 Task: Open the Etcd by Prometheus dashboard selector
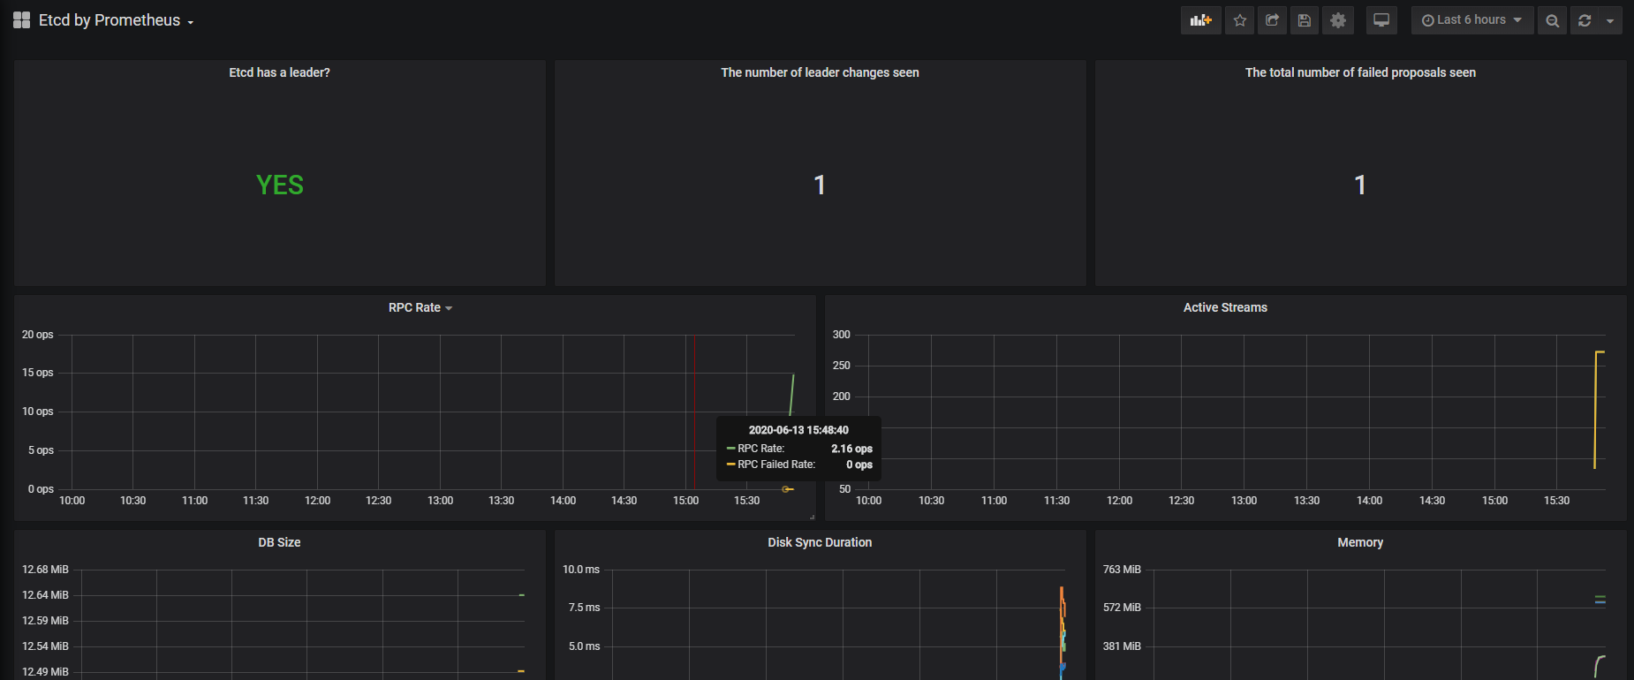point(116,20)
